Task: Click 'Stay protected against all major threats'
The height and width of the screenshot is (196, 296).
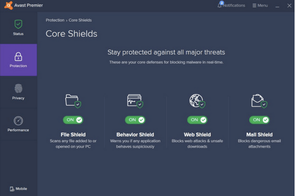Action: pyautogui.click(x=166, y=52)
